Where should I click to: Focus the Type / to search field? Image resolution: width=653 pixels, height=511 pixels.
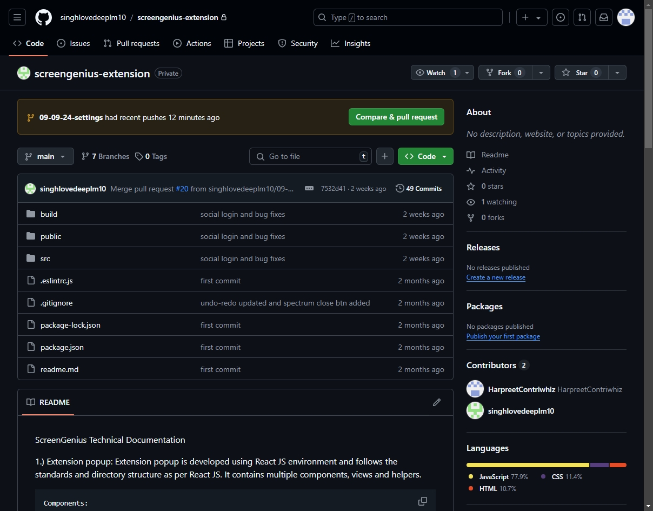click(408, 17)
